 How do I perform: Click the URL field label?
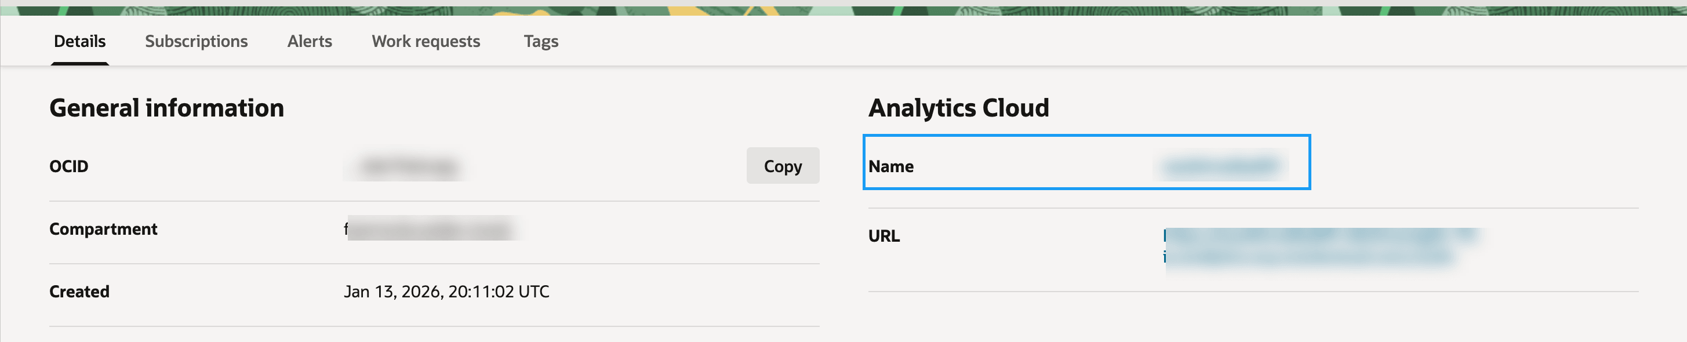tap(884, 236)
